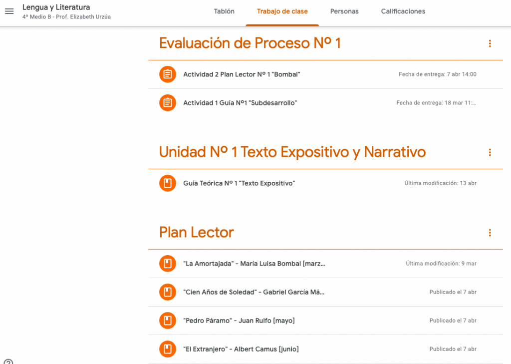Click the material icon beside Cien Años de Soledad

[x=168, y=292]
